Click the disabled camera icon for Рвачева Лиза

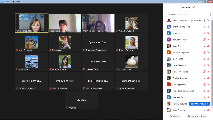pos(208,97)
